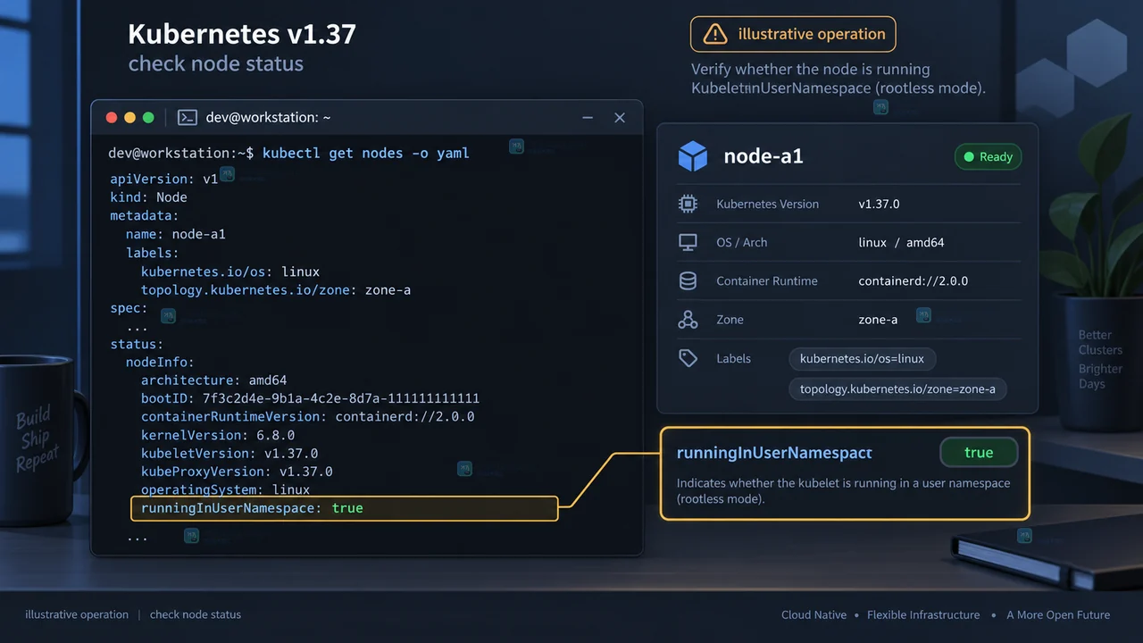This screenshot has height=643, width=1143.
Task: Click the dev@workstation: ~ window title
Action: point(269,118)
